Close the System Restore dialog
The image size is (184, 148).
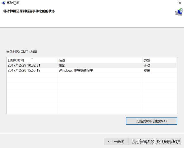(x=180, y=3)
